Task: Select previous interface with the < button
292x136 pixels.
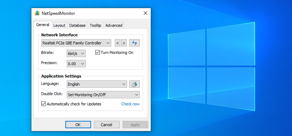Action: [117, 43]
